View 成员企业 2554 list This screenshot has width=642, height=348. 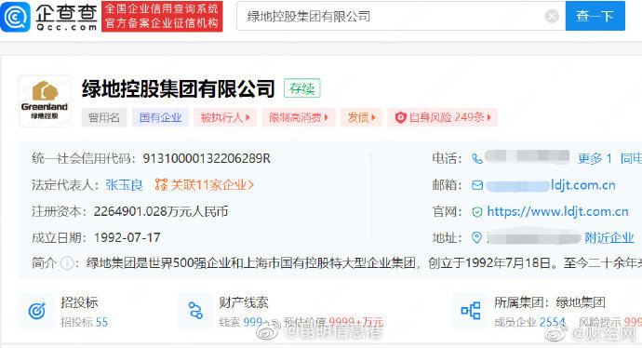(529, 322)
